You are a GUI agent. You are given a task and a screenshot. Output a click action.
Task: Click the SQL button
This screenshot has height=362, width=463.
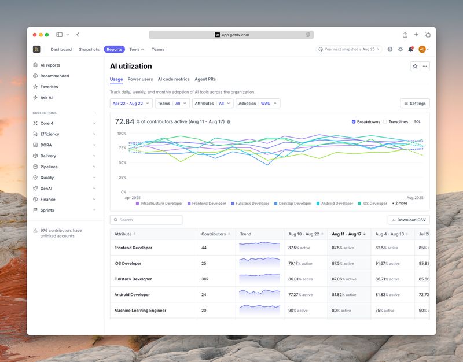point(417,122)
